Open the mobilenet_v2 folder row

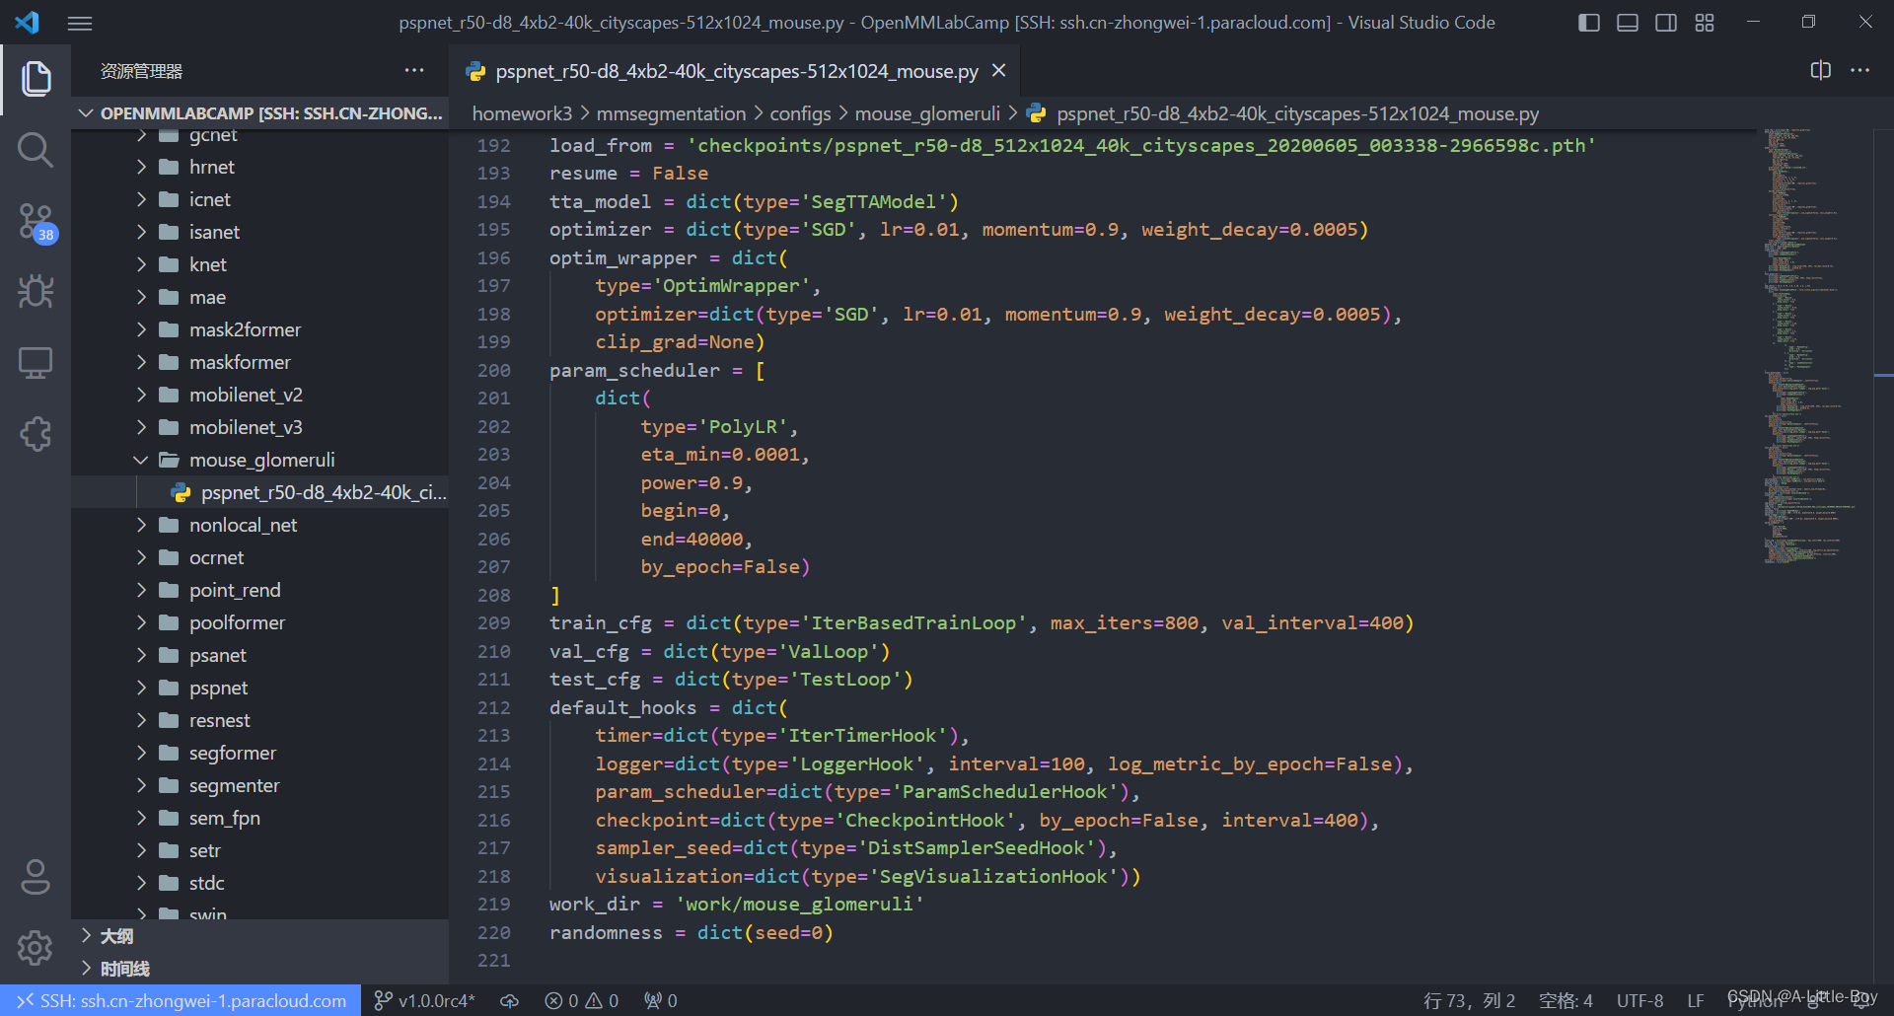click(x=260, y=395)
